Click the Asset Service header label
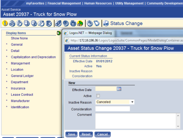183x138 pixels. [x=11, y=10]
